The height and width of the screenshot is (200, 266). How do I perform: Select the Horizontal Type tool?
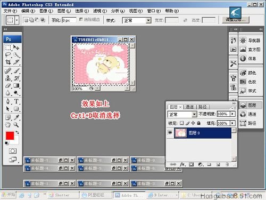click(x=16, y=101)
